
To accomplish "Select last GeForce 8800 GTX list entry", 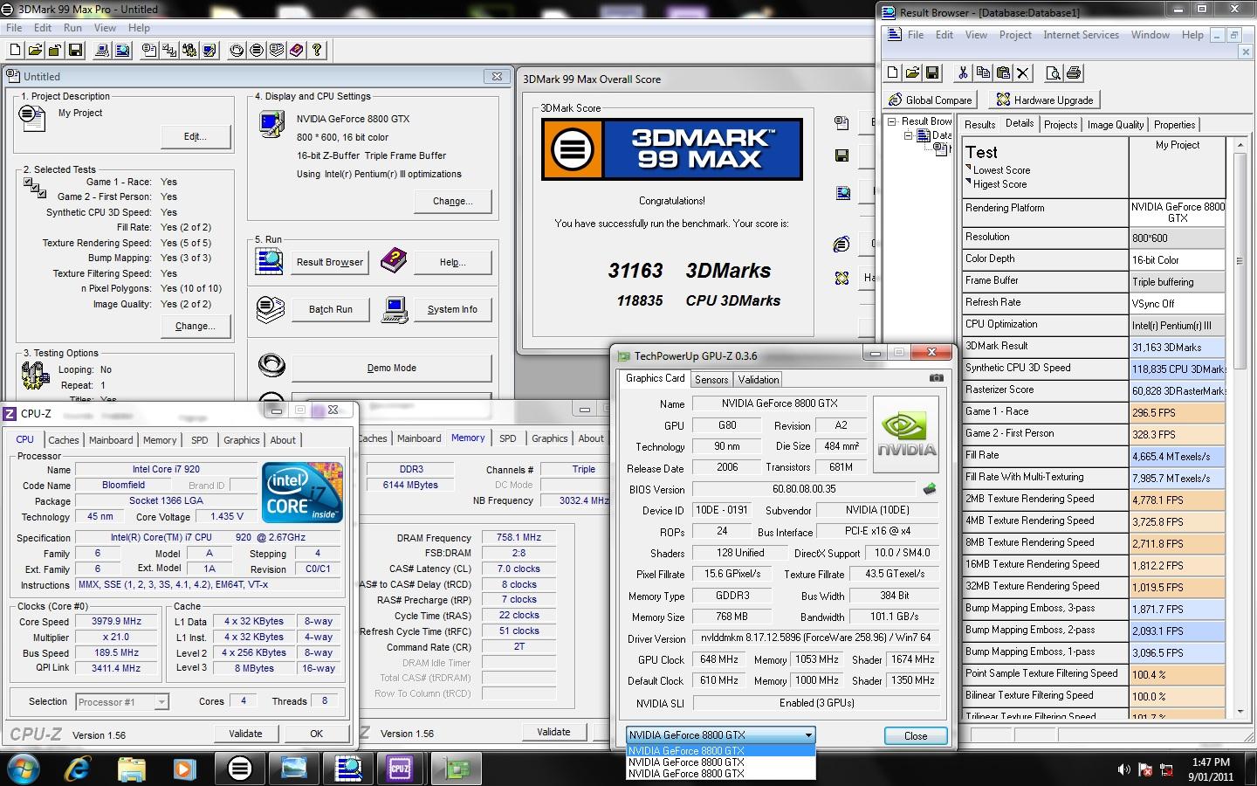I will coord(720,773).
